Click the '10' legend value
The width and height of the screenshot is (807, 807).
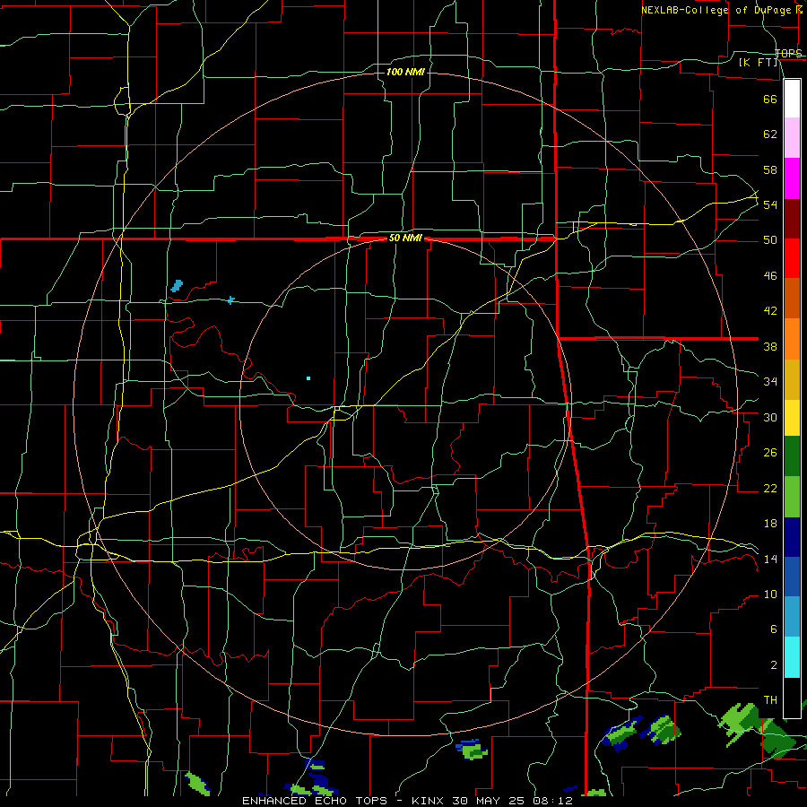pyautogui.click(x=770, y=594)
